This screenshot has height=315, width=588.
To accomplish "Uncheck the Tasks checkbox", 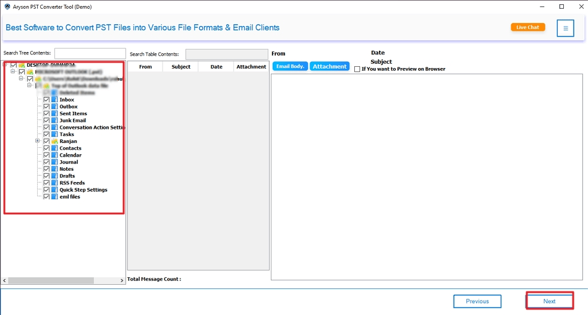I will 46,134.
